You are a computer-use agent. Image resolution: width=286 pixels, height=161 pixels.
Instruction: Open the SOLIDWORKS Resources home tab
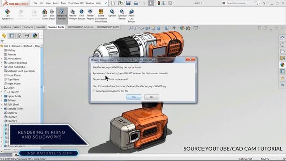[x=282, y=38]
